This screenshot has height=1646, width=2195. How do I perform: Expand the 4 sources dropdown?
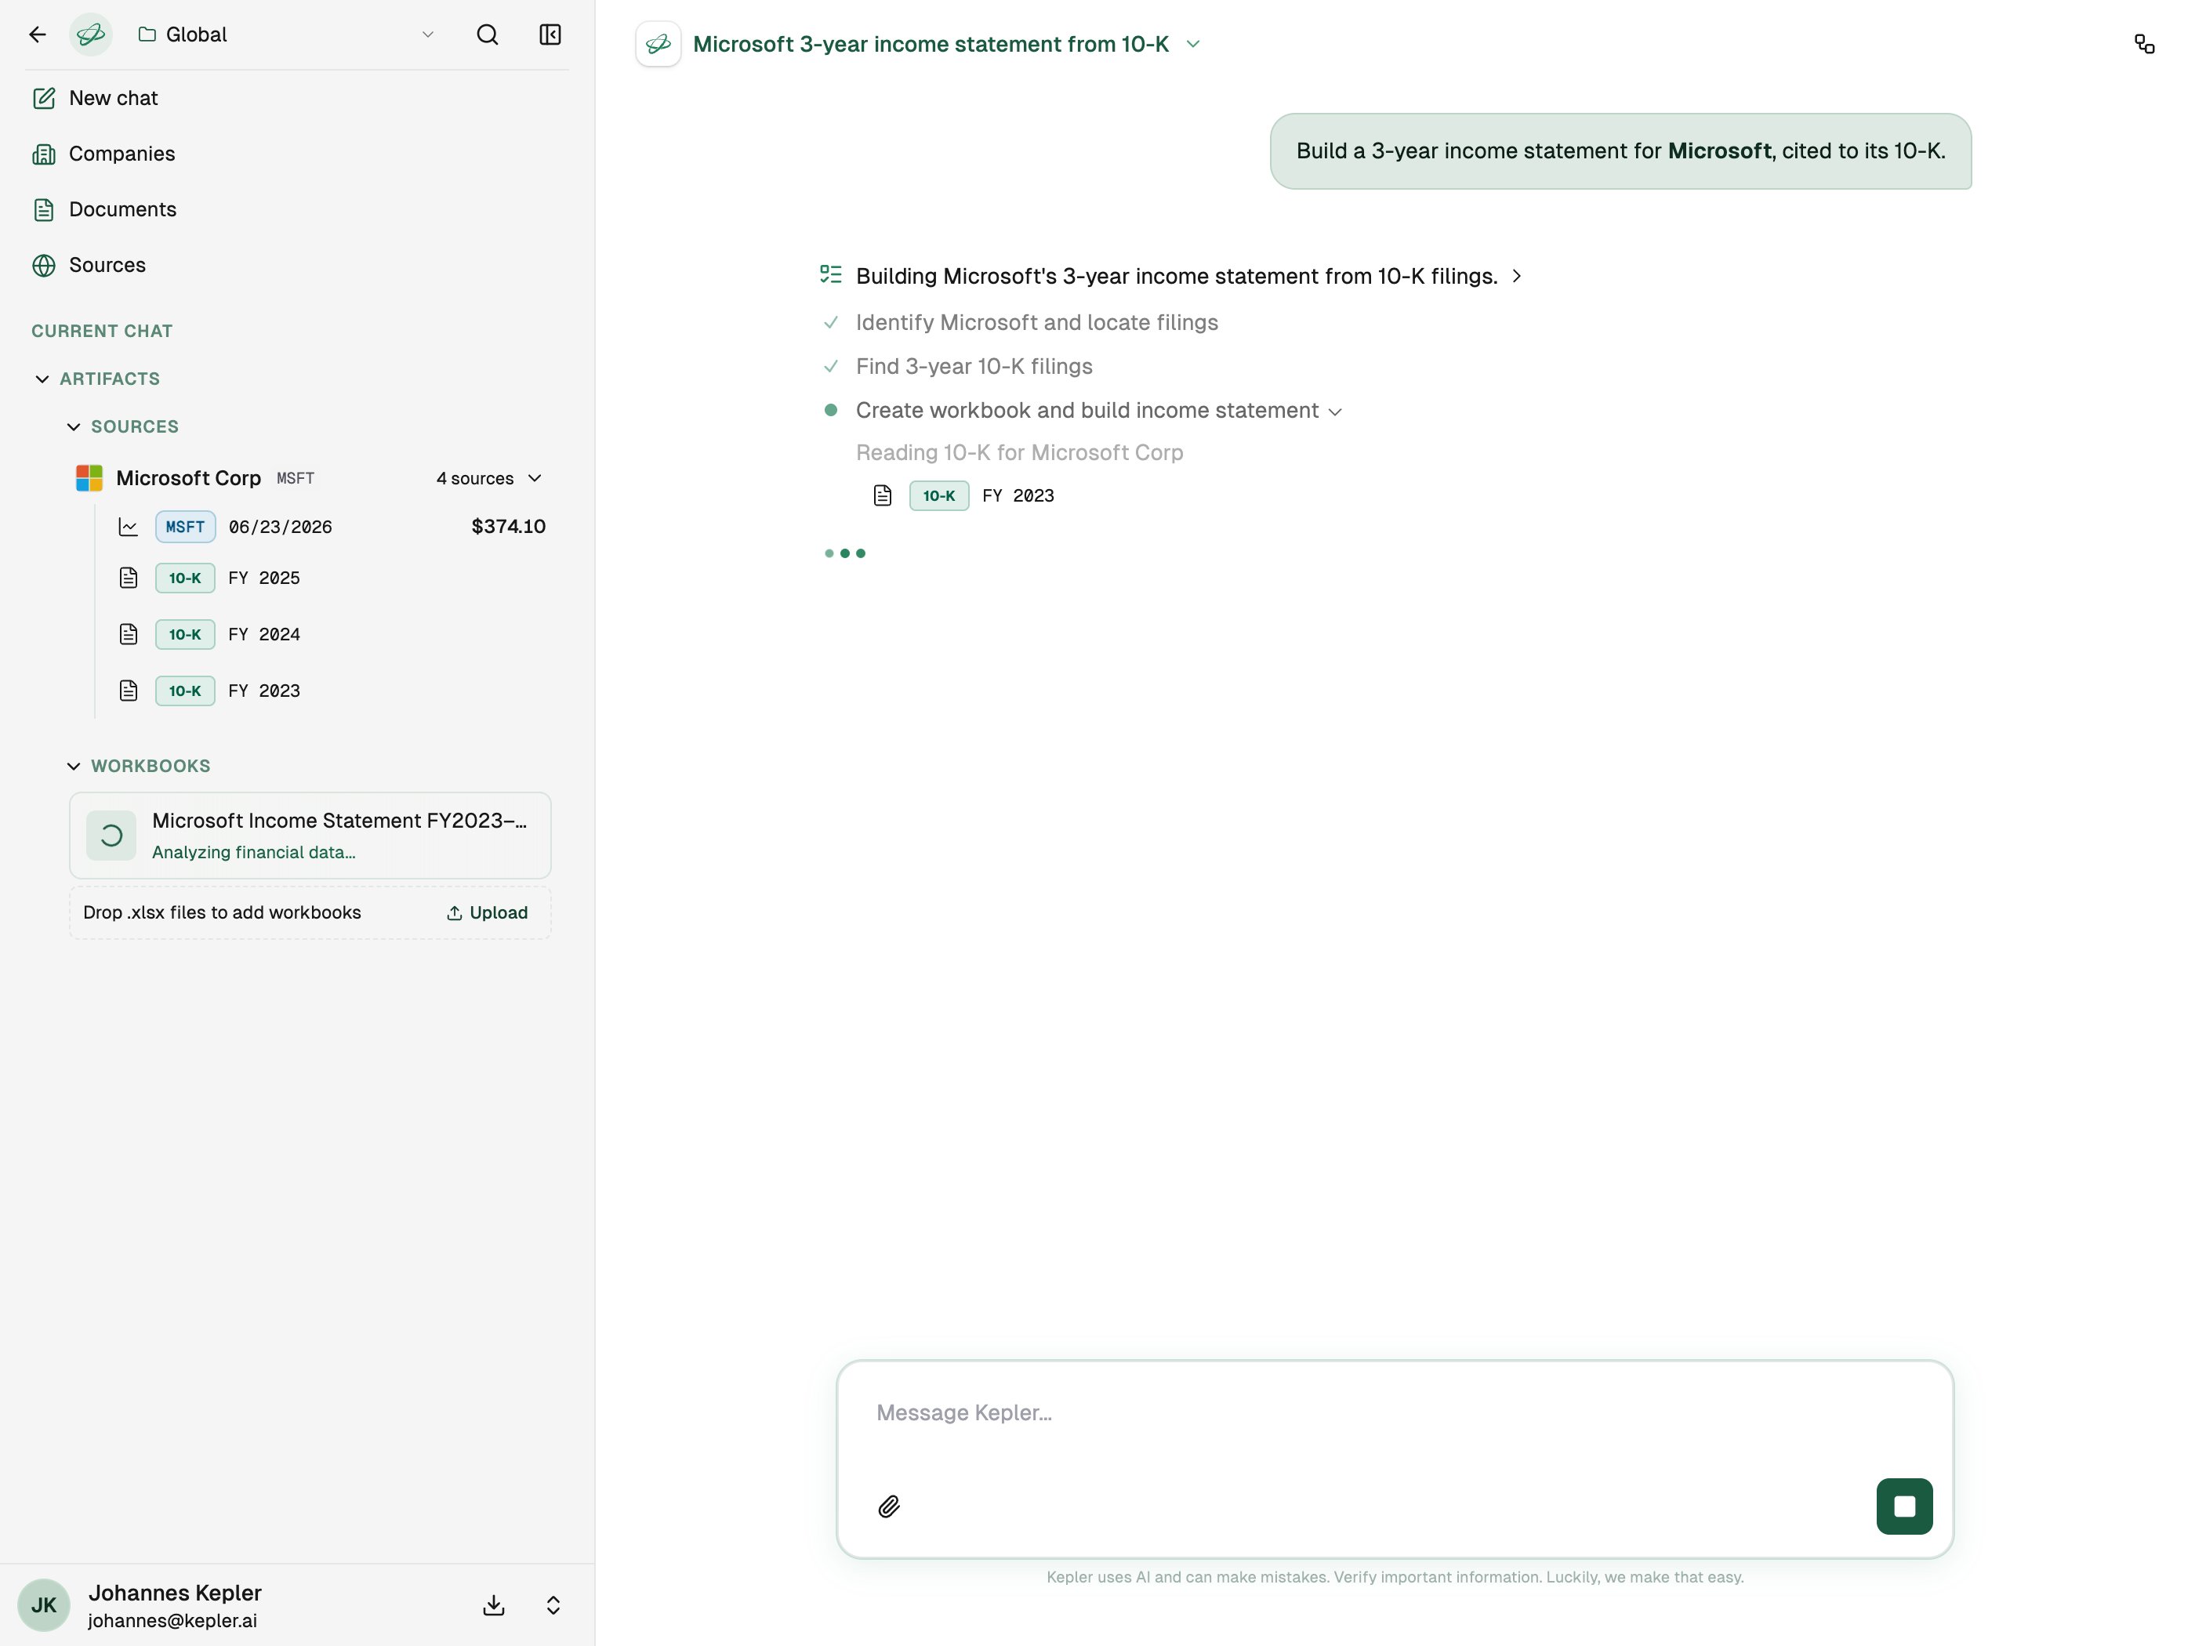tap(489, 478)
